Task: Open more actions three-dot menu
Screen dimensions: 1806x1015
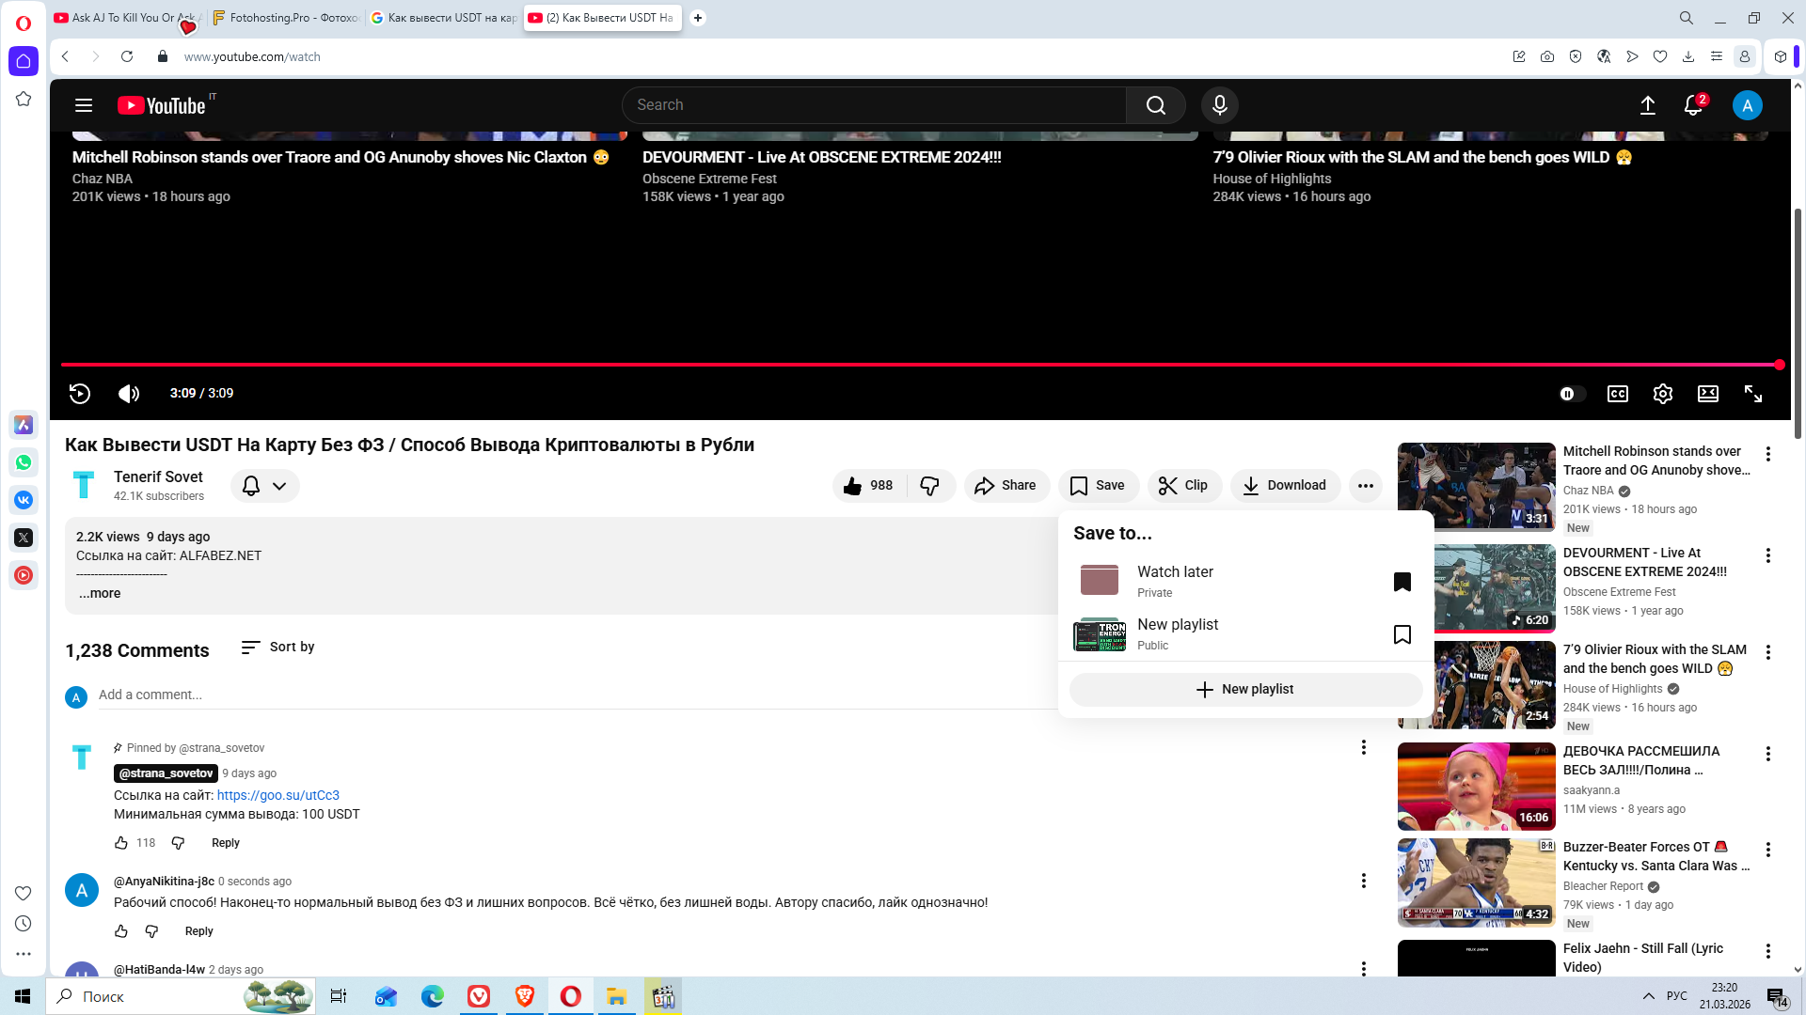Action: (1365, 486)
